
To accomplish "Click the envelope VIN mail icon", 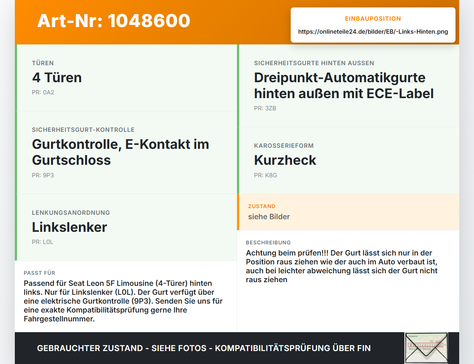I will click(426, 348).
